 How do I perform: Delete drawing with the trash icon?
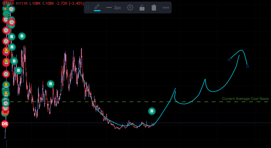pyautogui.click(x=154, y=7)
